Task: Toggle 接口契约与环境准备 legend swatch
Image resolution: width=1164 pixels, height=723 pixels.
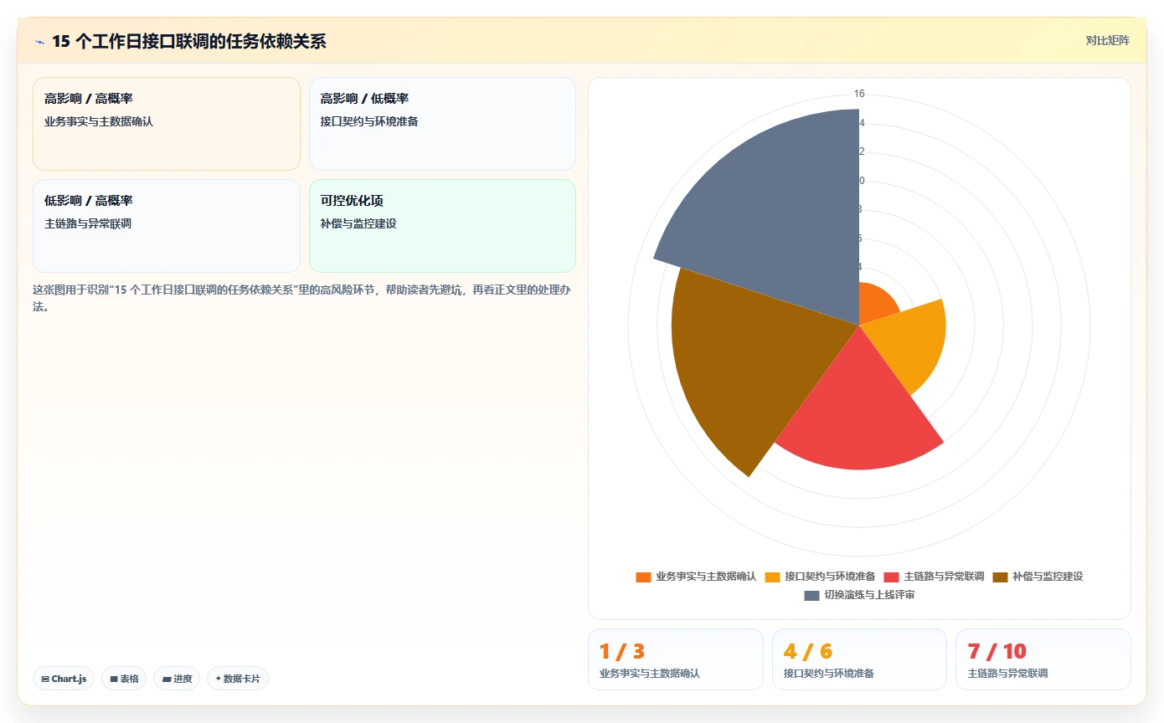Action: point(772,577)
